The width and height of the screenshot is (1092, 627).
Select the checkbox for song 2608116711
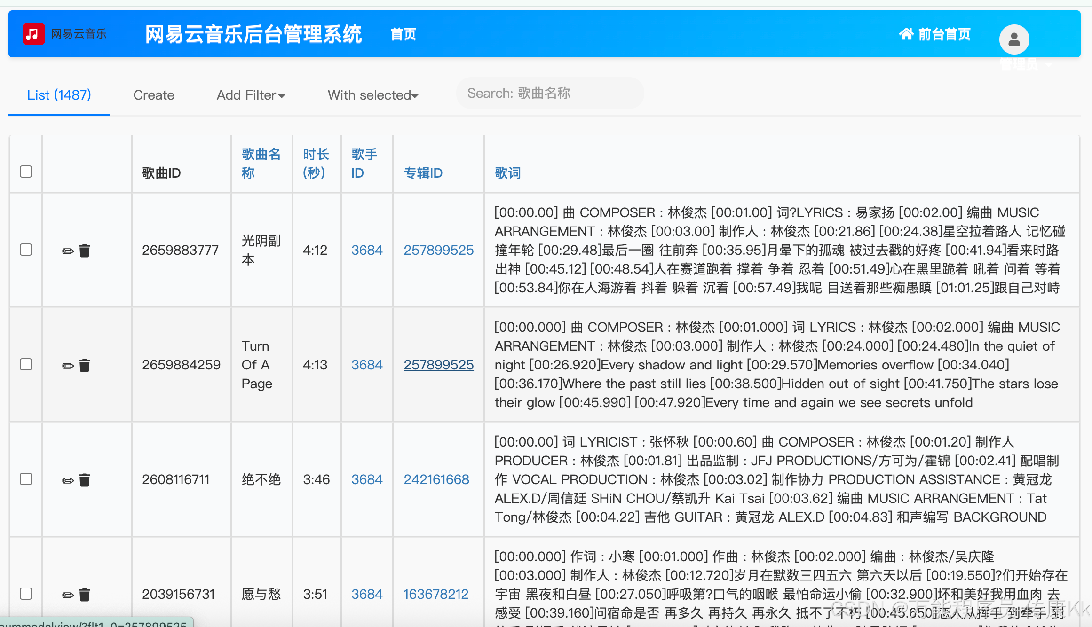click(26, 479)
